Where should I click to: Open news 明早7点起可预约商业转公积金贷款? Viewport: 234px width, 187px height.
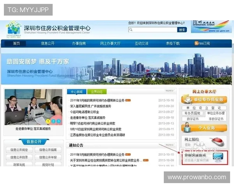coord(92,123)
